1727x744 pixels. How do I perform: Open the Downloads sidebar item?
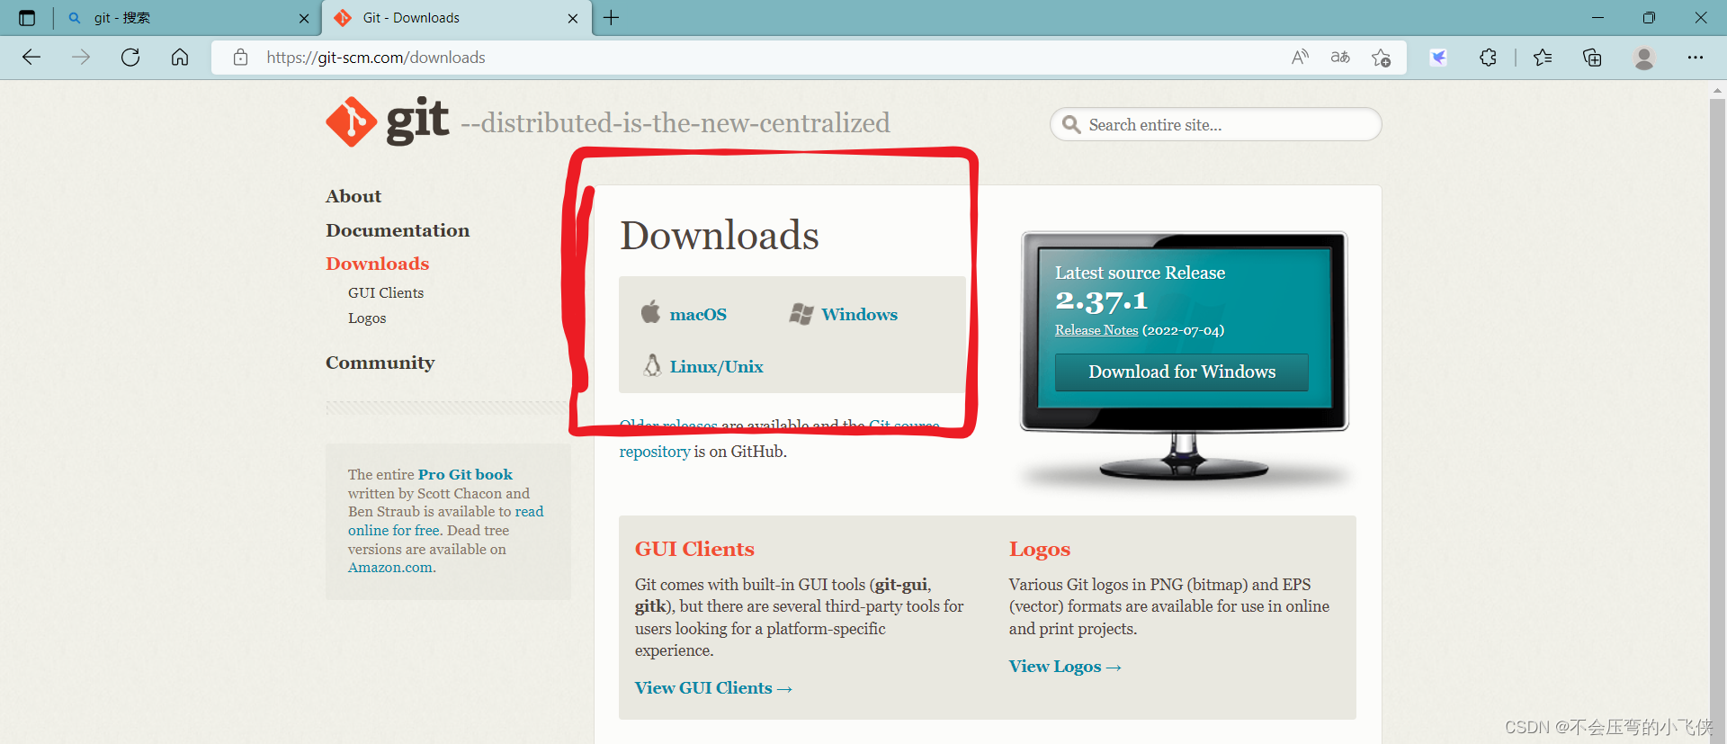coord(377,264)
